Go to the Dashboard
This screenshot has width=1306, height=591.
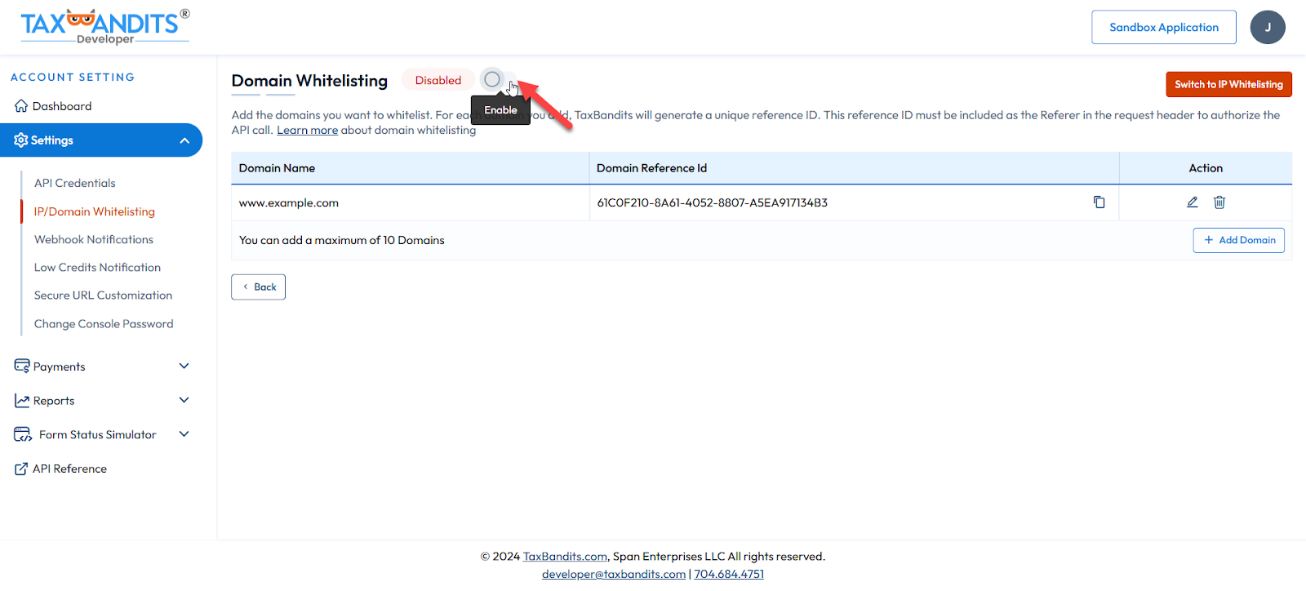(62, 106)
